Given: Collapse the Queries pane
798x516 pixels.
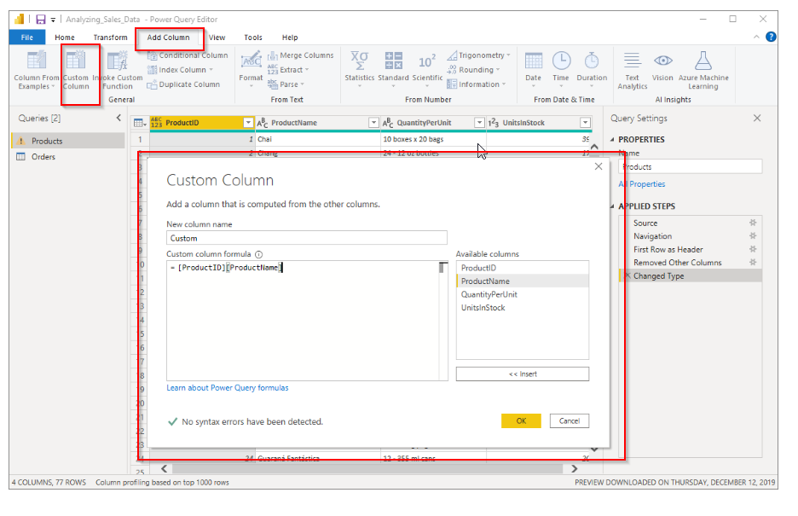Looking at the screenshot, I should click(x=119, y=118).
